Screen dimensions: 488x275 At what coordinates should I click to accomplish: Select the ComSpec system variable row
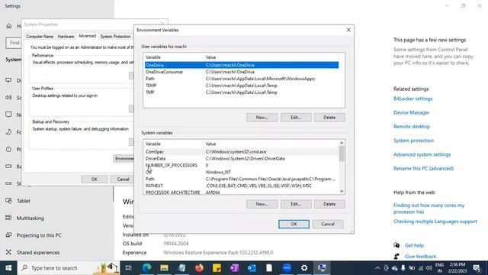(x=242, y=151)
